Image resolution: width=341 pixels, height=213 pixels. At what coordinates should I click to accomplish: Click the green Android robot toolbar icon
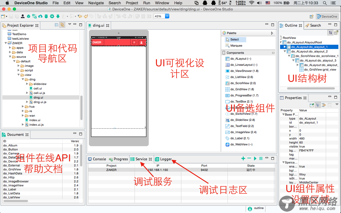[x=46, y=16]
